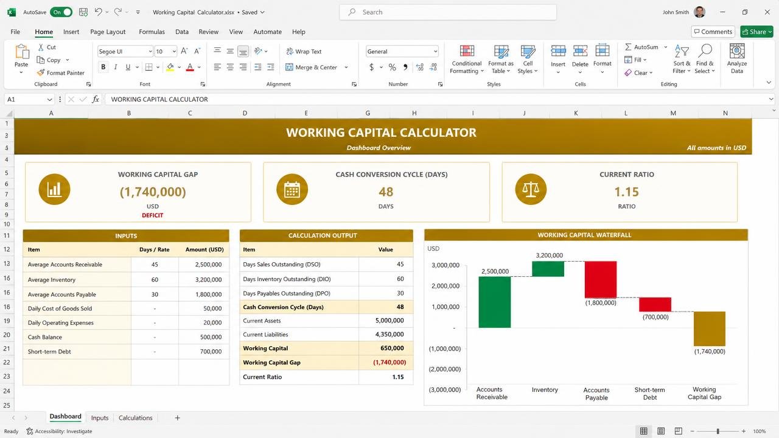Open the General number format dropdown
Viewport: 779px width, 438px height.
pyautogui.click(x=435, y=52)
